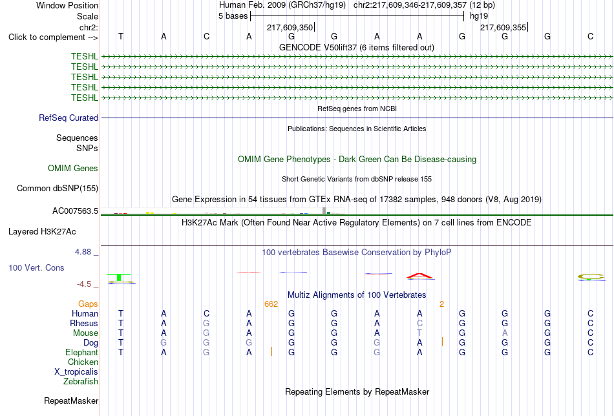The height and width of the screenshot is (416, 614).
Task: Select the 'Chicken' alignment row label
Action: click(83, 362)
